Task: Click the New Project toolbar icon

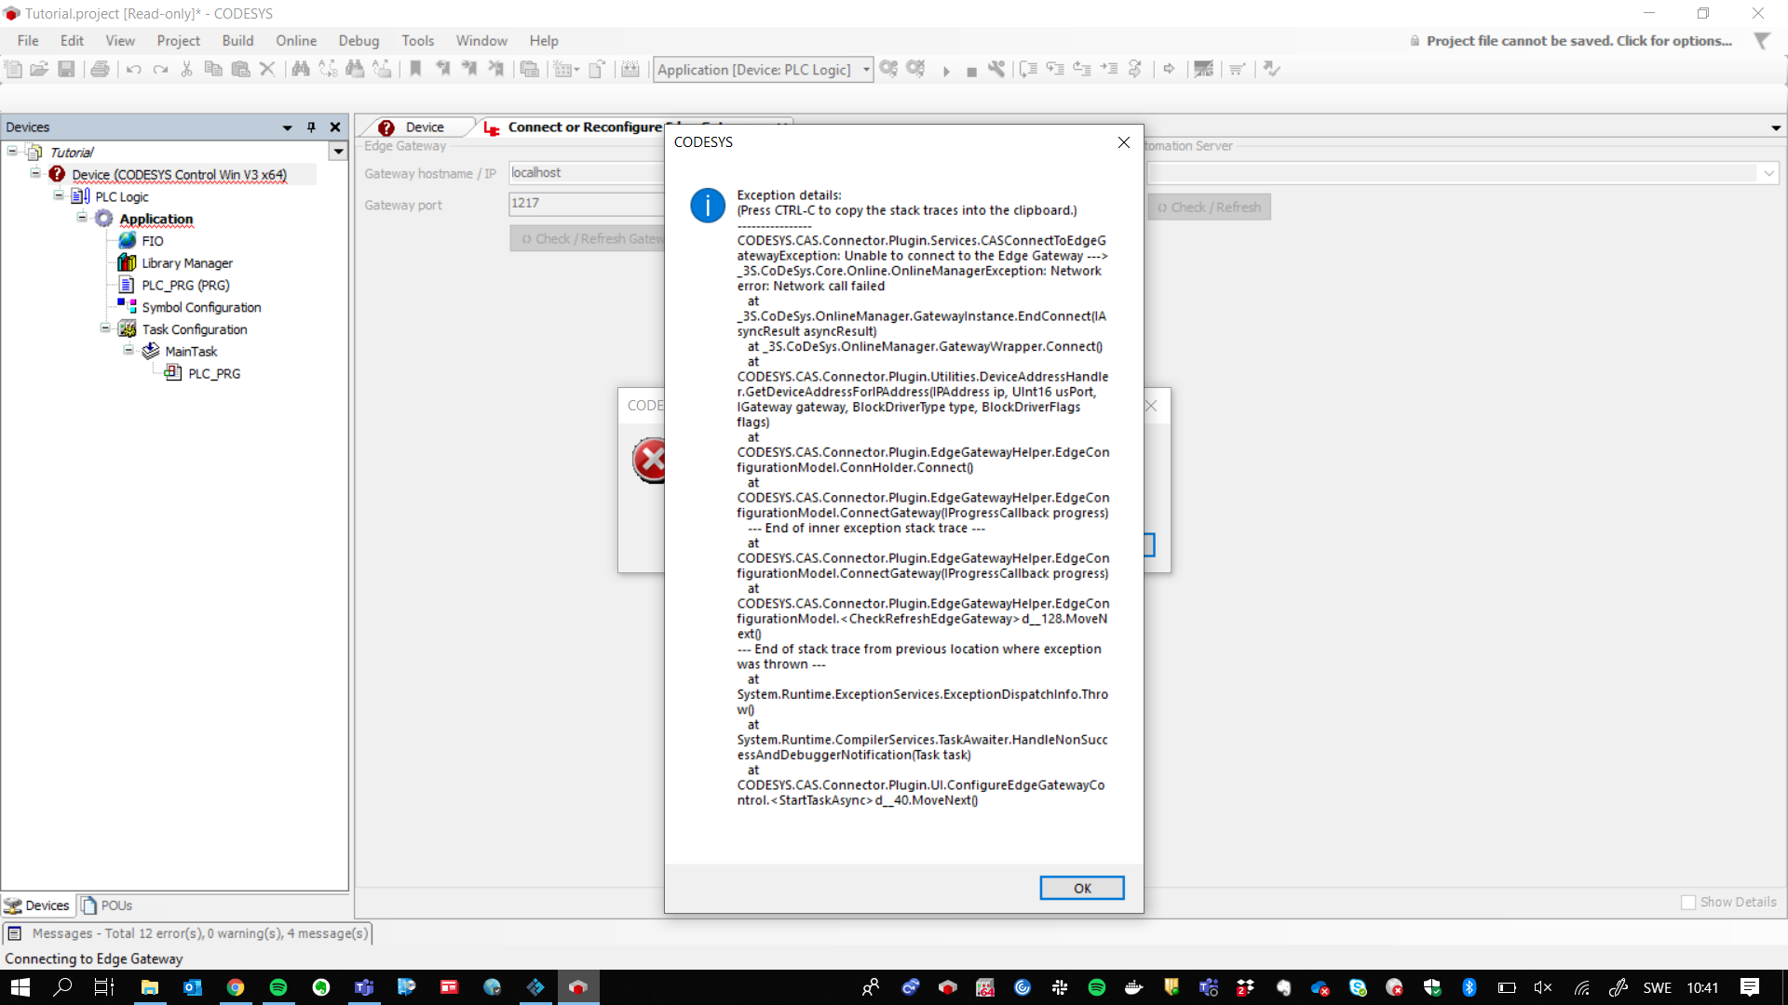Action: tap(13, 69)
